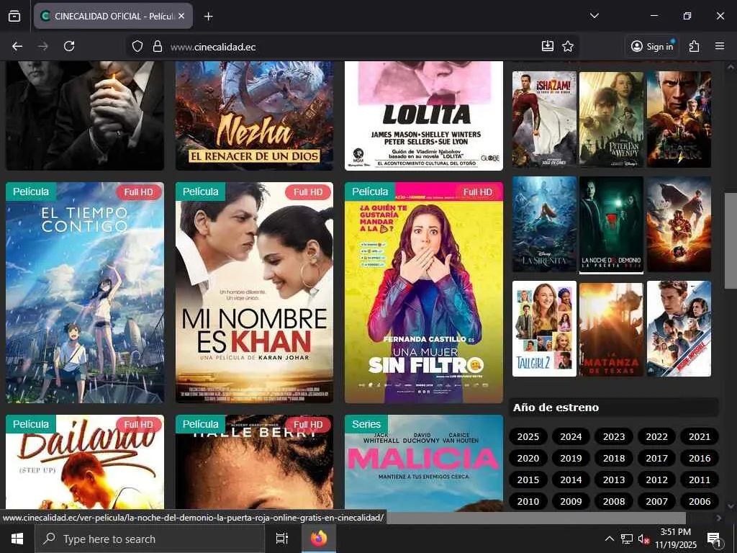737x553 pixels.
Task: Select release year 2015
Action: pos(528,480)
